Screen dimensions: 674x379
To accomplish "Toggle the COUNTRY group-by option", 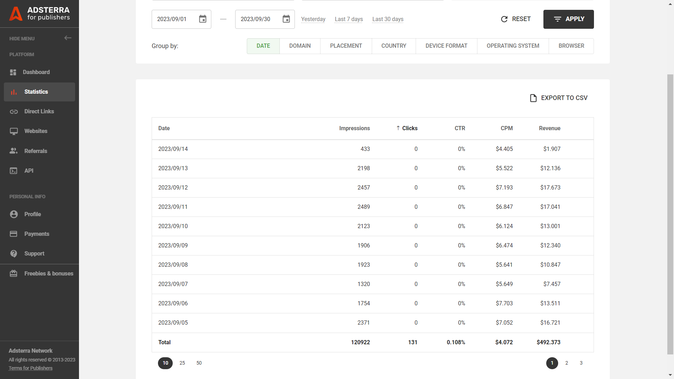I will tap(394, 46).
